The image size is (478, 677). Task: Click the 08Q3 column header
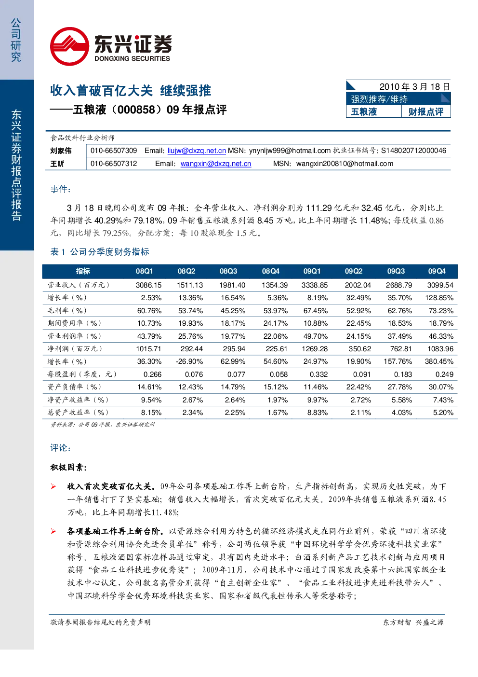[x=228, y=271]
